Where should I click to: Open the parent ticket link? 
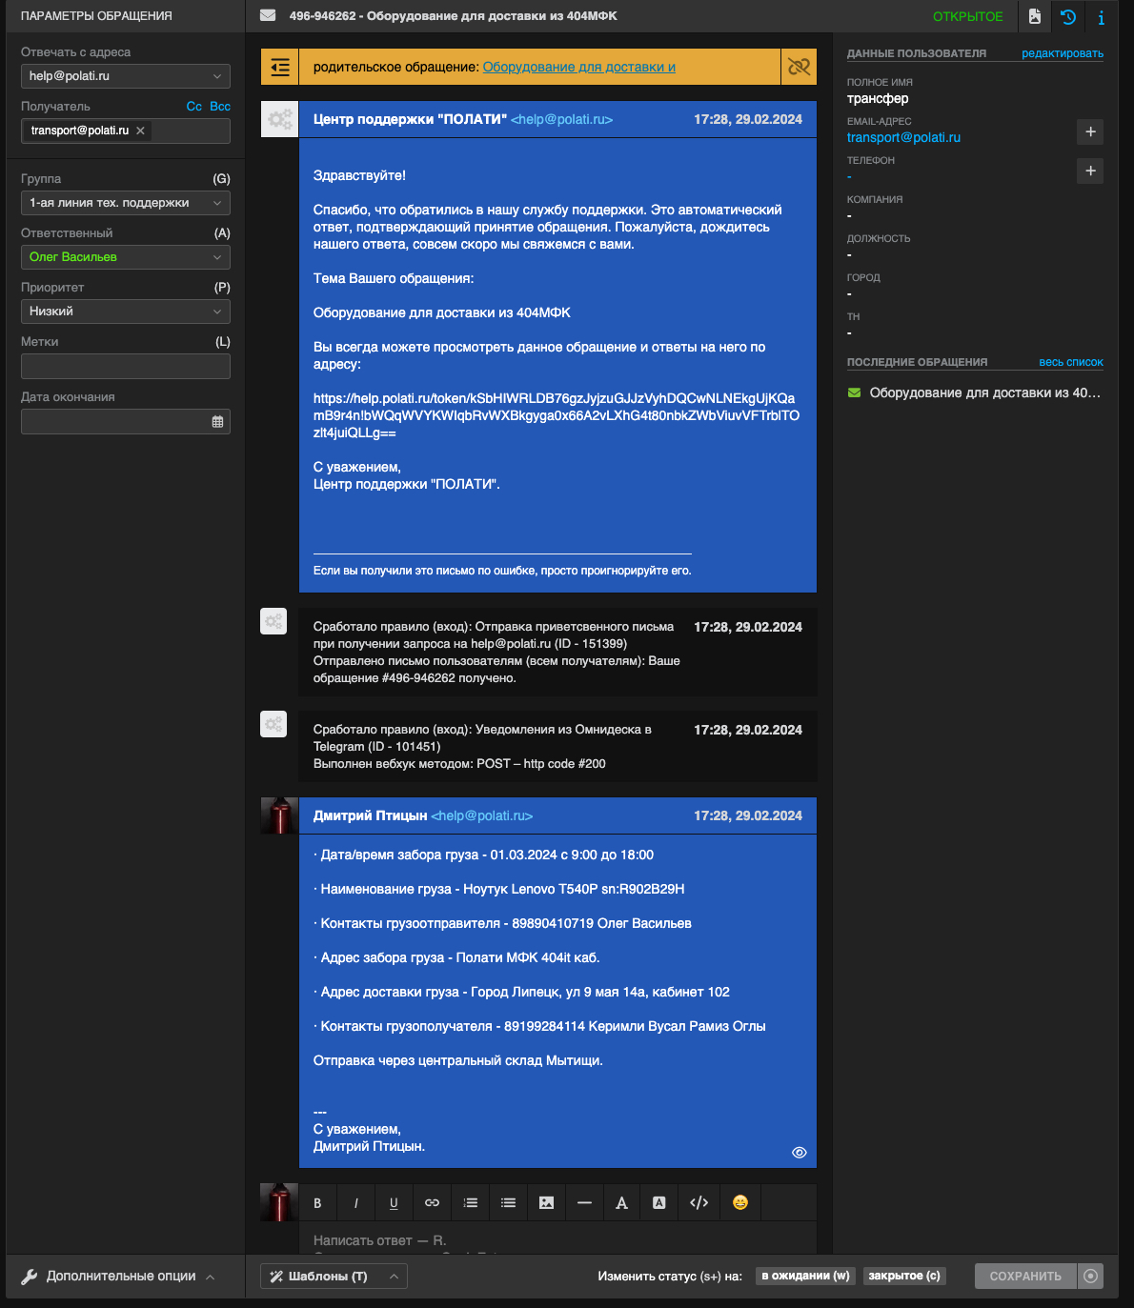pos(579,67)
